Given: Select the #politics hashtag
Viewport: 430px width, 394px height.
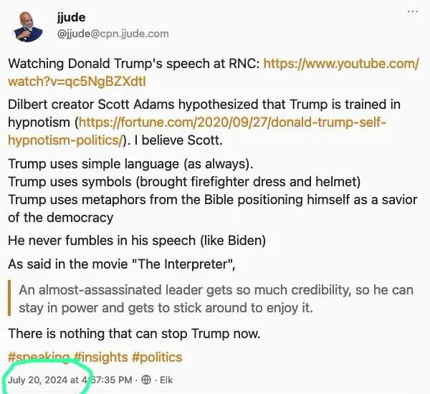Looking at the screenshot, I should pos(156,357).
